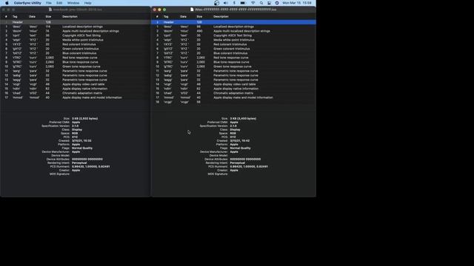Select 'Apple display make and model information' left window
The width and height of the screenshot is (474, 266).
75,98
